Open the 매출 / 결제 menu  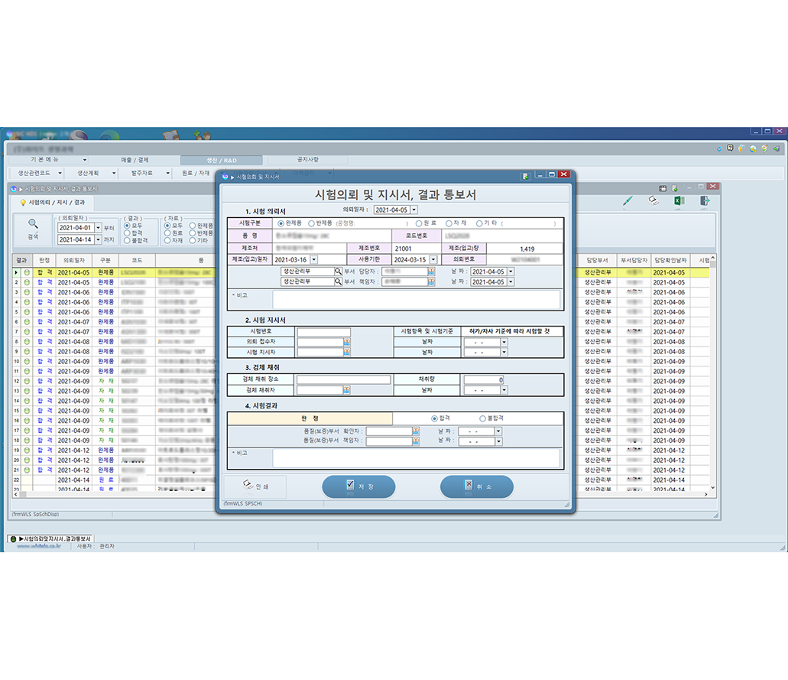pos(135,160)
